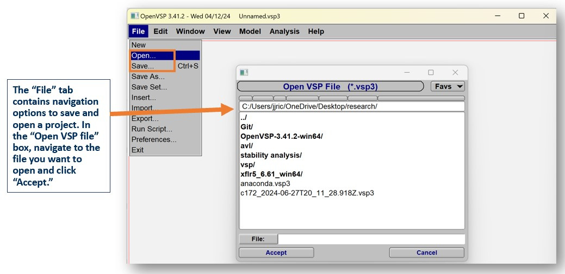Viewport: 565px width, 274px height.
Task: Click Run Script... menu entry
Action: (152, 129)
